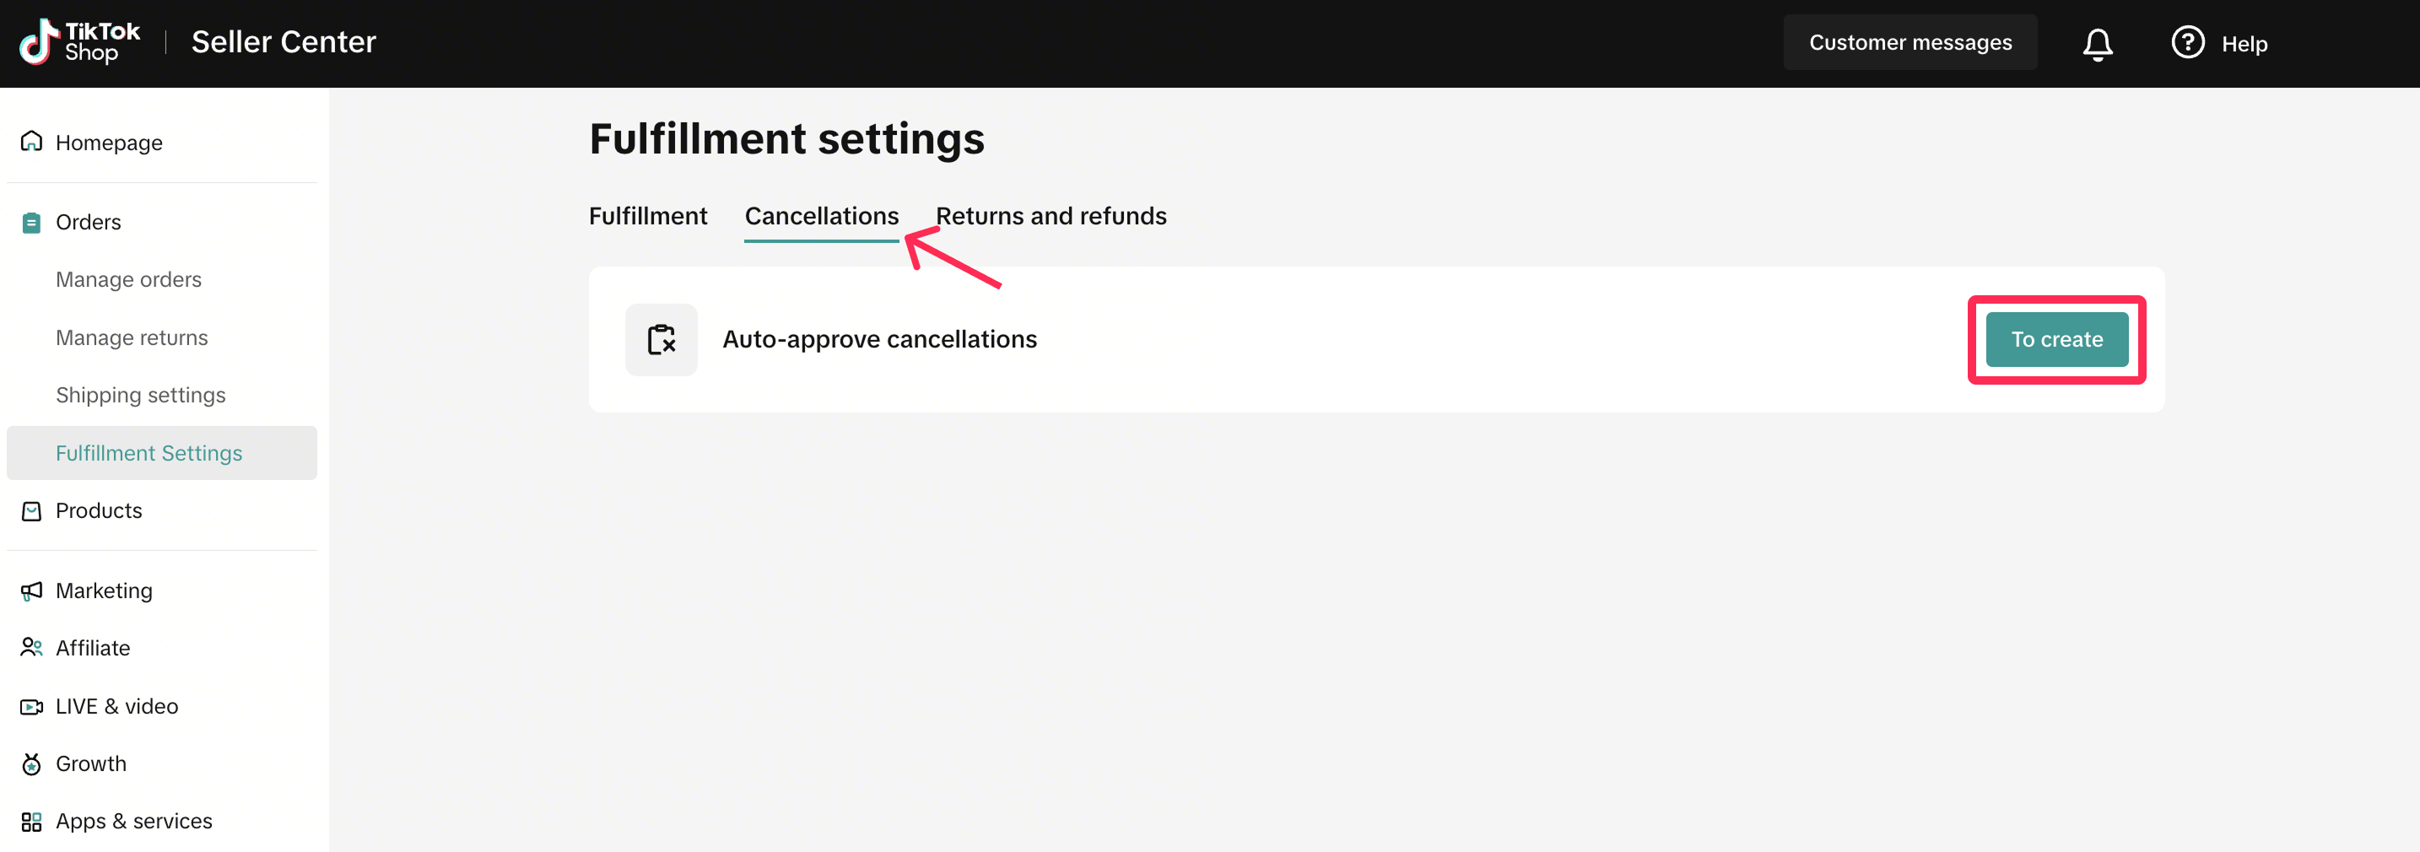The width and height of the screenshot is (2420, 852).
Task: Click the Affiliate people icon
Action: click(x=31, y=648)
